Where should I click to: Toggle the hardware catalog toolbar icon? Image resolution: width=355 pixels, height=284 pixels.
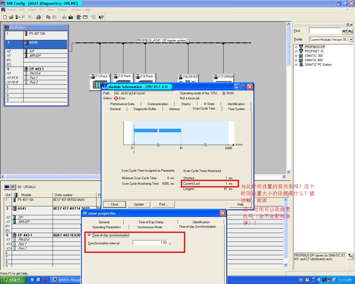coord(79,17)
